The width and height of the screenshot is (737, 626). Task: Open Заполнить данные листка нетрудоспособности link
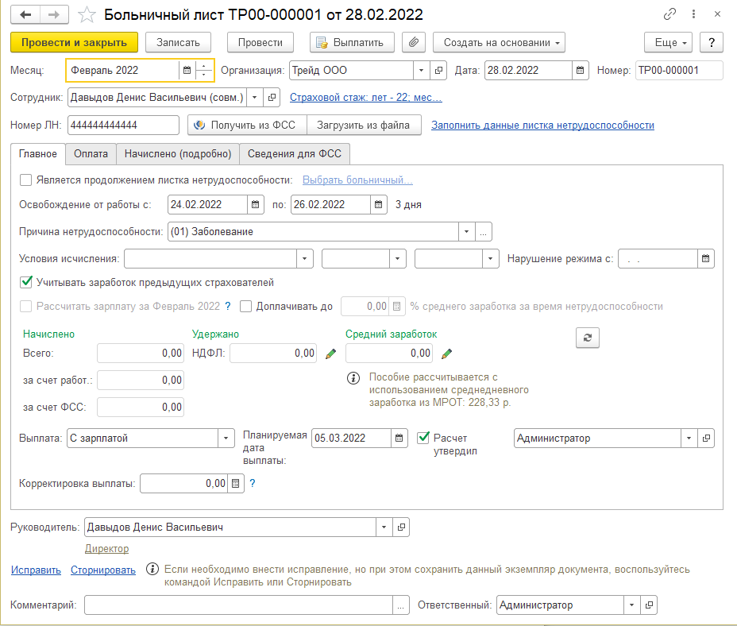coord(543,125)
